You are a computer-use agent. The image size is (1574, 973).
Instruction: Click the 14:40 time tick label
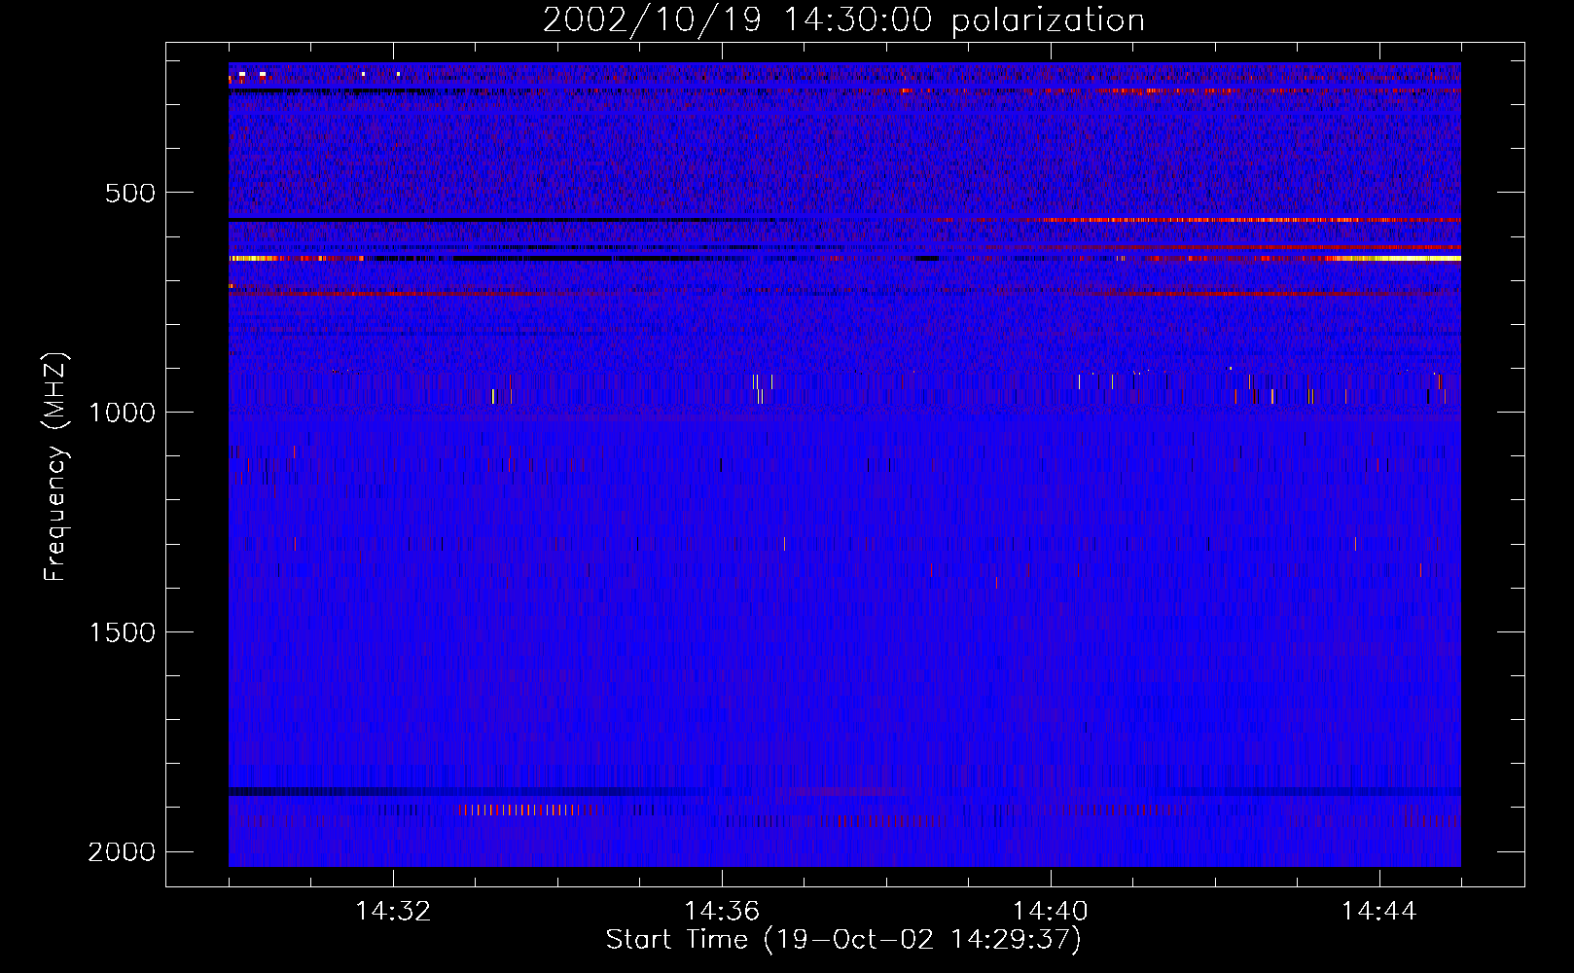1051,912
